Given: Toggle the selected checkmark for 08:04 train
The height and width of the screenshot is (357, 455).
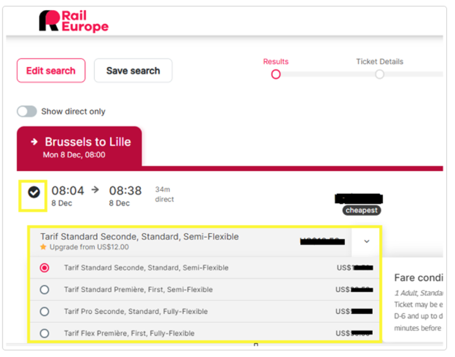Looking at the screenshot, I should (34, 192).
